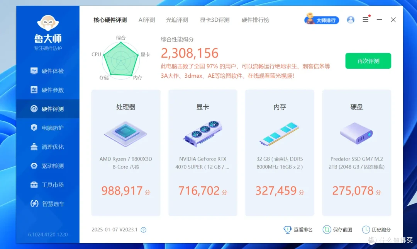Click the 硬件评测 gauge icon

34,109
